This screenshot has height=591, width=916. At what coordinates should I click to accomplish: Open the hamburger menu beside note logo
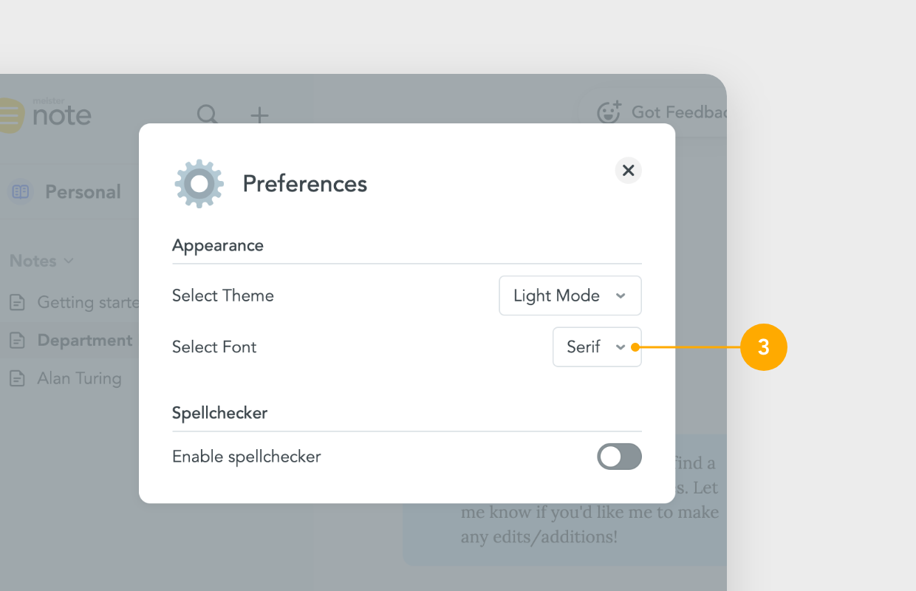[x=10, y=115]
